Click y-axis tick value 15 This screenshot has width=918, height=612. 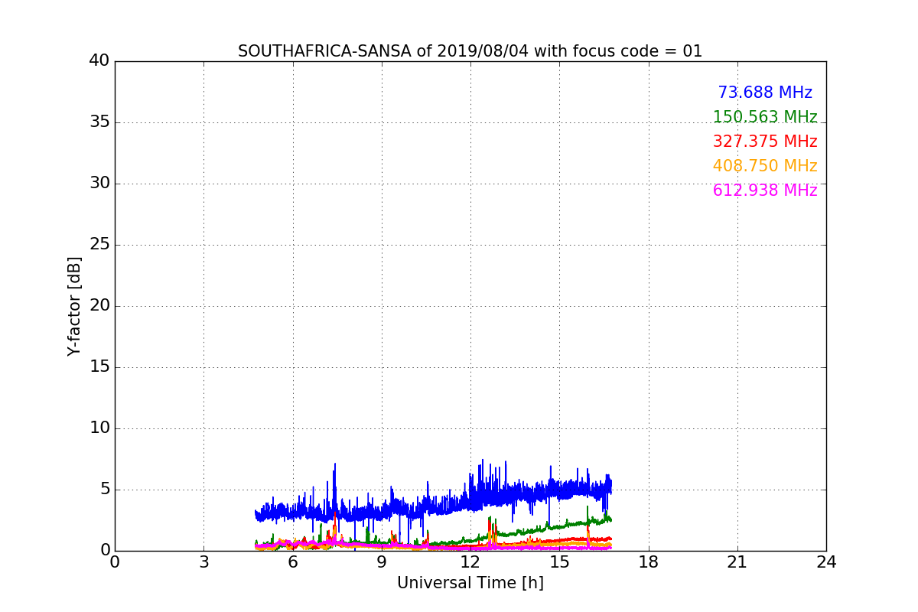pos(99,367)
